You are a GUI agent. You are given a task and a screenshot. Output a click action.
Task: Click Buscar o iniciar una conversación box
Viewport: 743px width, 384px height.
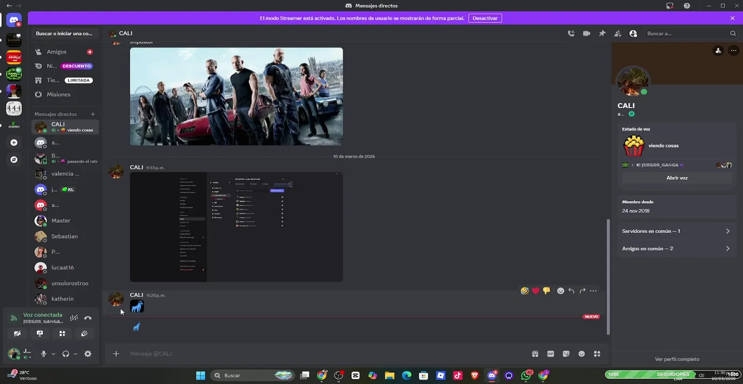[64, 34]
